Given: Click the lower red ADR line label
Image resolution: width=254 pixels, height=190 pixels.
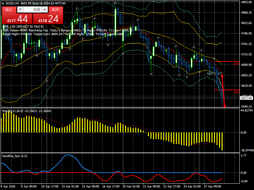Looking at the screenshot, I should click(x=237, y=92).
